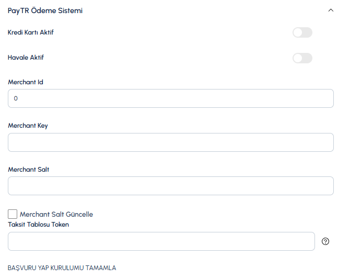Check the Merchant Salt Güncelle checkbox
Image resolution: width=338 pixels, height=279 pixels.
tap(13, 214)
